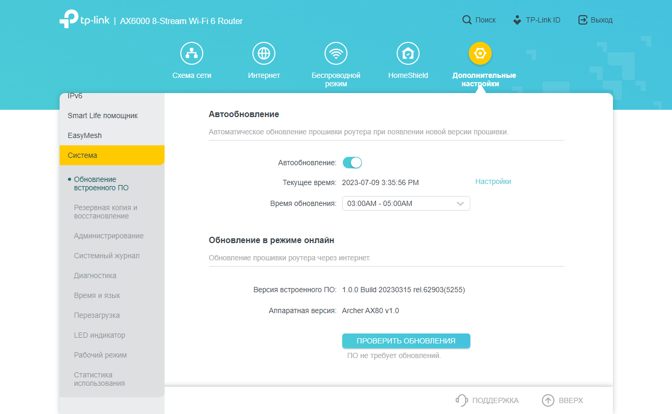Click ВВЕРХ back-to-top link
The width and height of the screenshot is (672, 414).
[571, 400]
